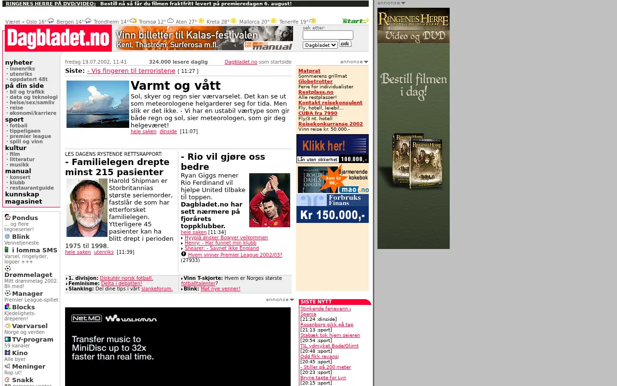Open the Harold Shipman portrait photo
This screenshot has width=617, height=386.
pyautogui.click(x=87, y=207)
